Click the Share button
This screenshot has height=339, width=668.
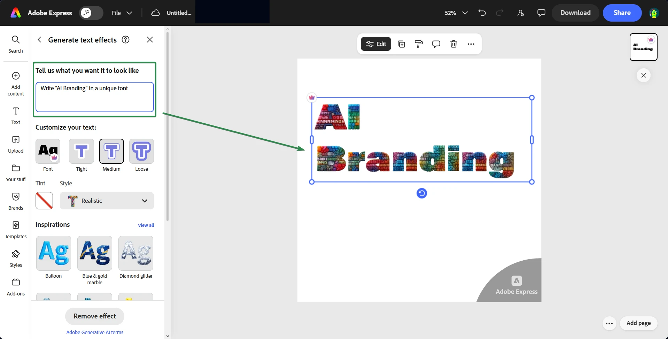coord(622,13)
